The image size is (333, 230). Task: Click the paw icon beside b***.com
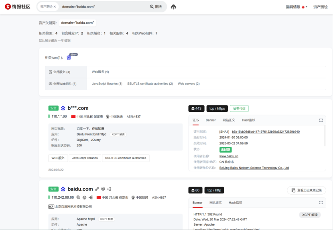click(x=63, y=108)
